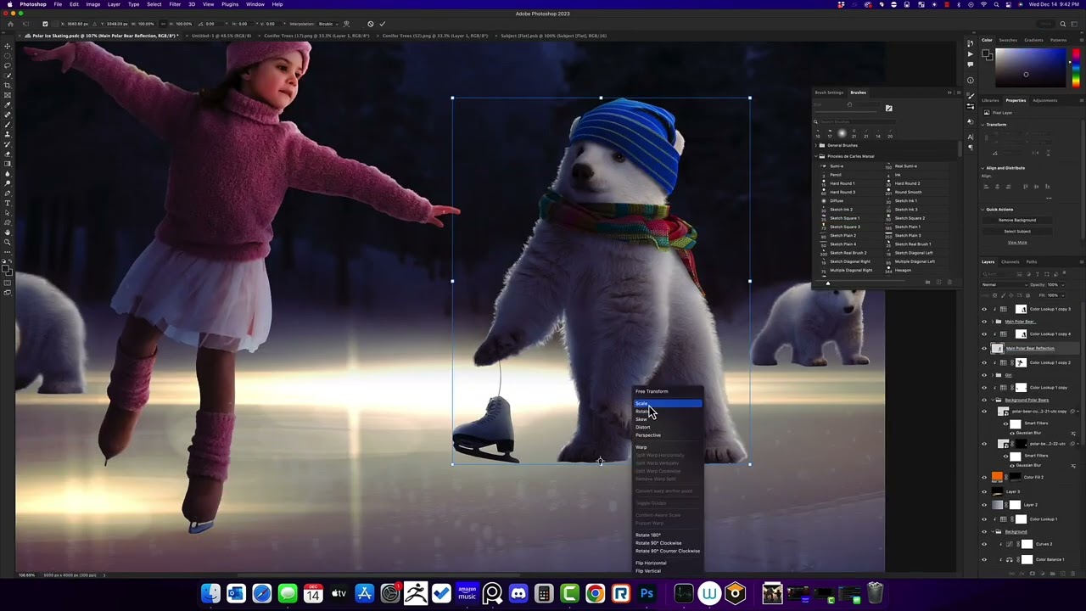The image size is (1086, 611).
Task: Click the color picker field in Color panel
Action: [1031, 69]
